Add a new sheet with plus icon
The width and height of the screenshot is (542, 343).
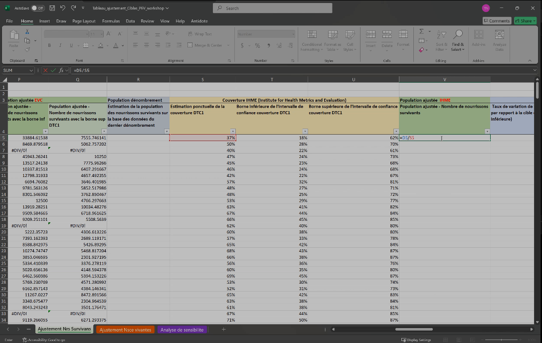(x=223, y=330)
